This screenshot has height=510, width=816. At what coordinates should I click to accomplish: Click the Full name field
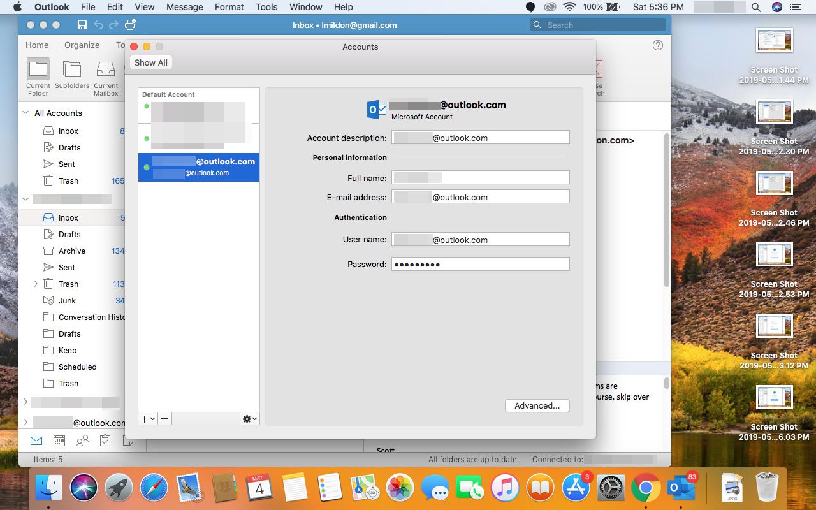(480, 177)
